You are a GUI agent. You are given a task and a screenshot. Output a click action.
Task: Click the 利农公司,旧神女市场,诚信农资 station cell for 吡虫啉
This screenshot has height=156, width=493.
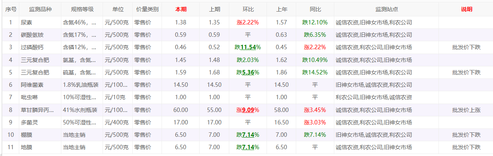click(374, 97)
